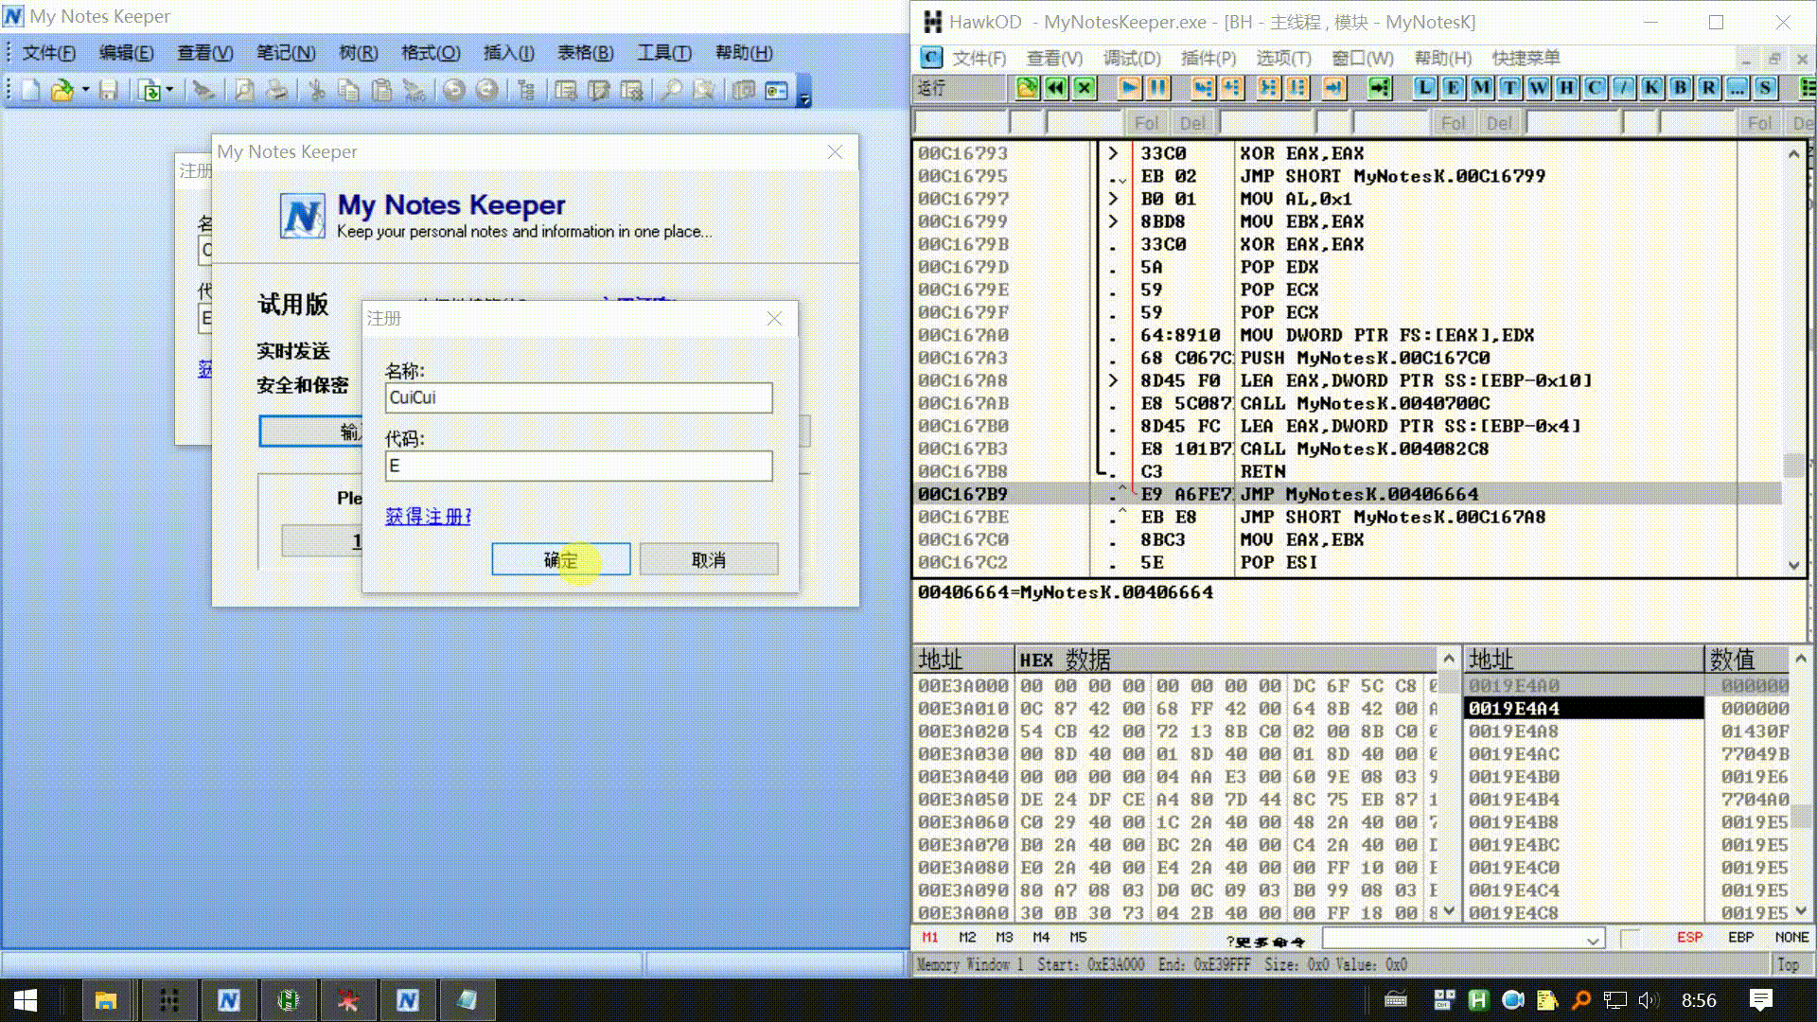
Task: Open Log window with L button
Action: pos(1424,88)
